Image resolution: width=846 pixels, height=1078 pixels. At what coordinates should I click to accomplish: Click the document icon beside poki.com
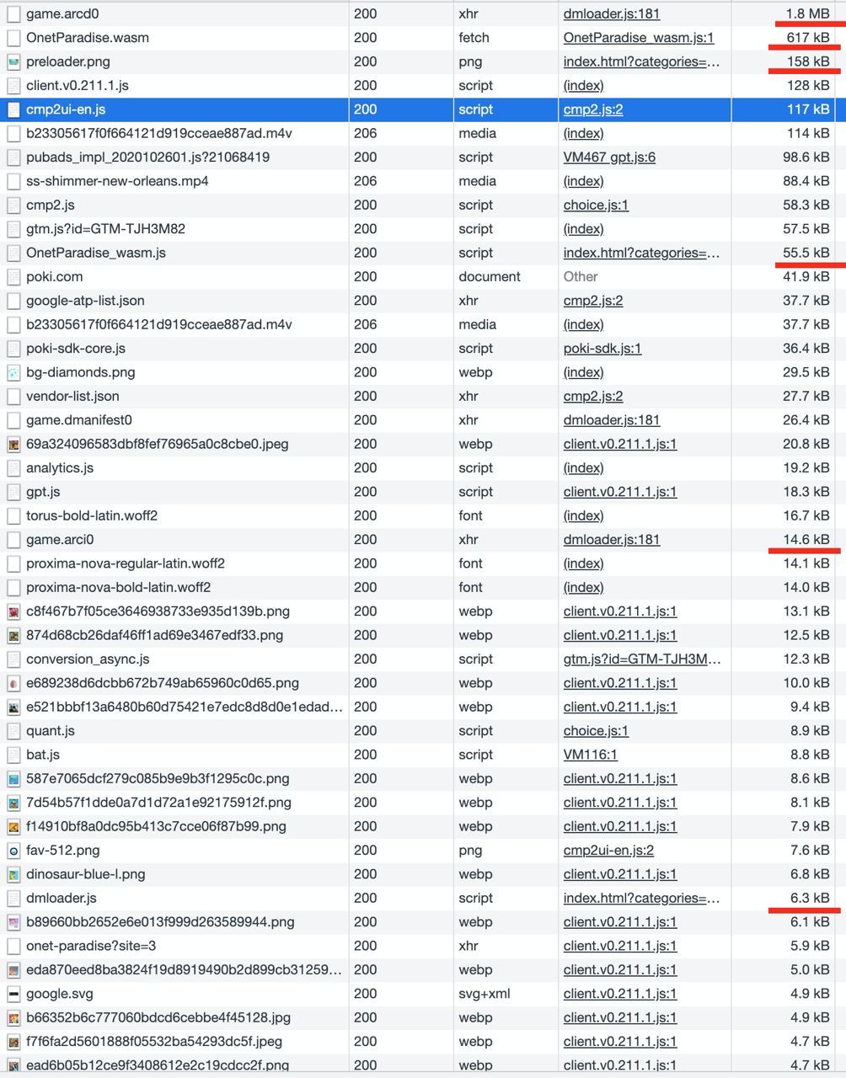13,277
